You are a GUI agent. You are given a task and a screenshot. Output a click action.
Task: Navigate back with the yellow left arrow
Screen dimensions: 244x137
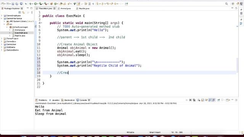click(x=116, y=4)
